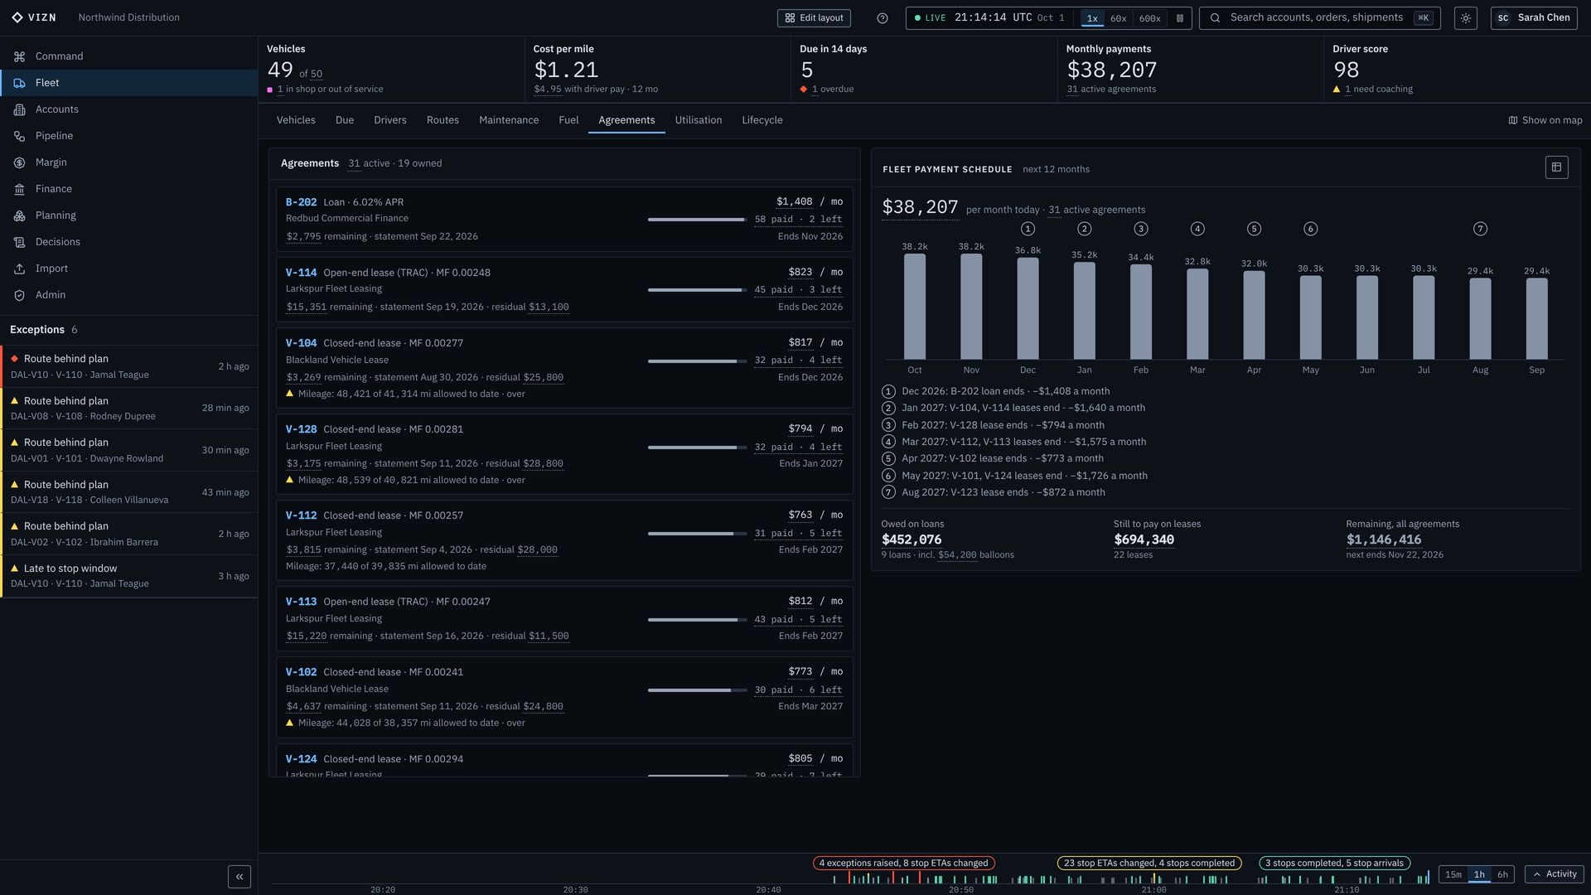The image size is (1591, 895).
Task: Open Sarah Chen user menu
Action: pyautogui.click(x=1534, y=18)
